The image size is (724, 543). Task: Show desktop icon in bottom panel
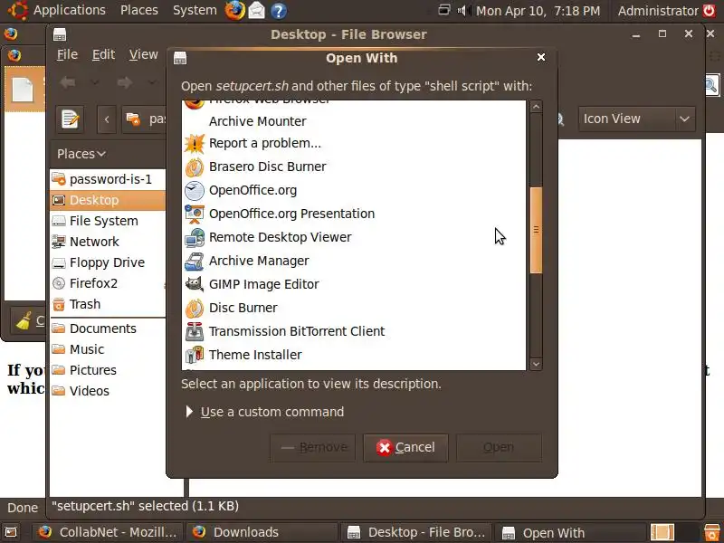click(11, 532)
